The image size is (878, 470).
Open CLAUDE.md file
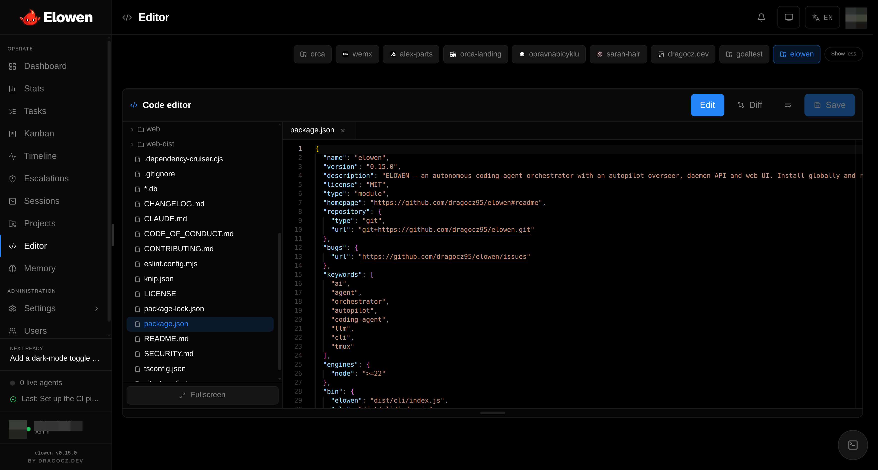(x=200, y=219)
